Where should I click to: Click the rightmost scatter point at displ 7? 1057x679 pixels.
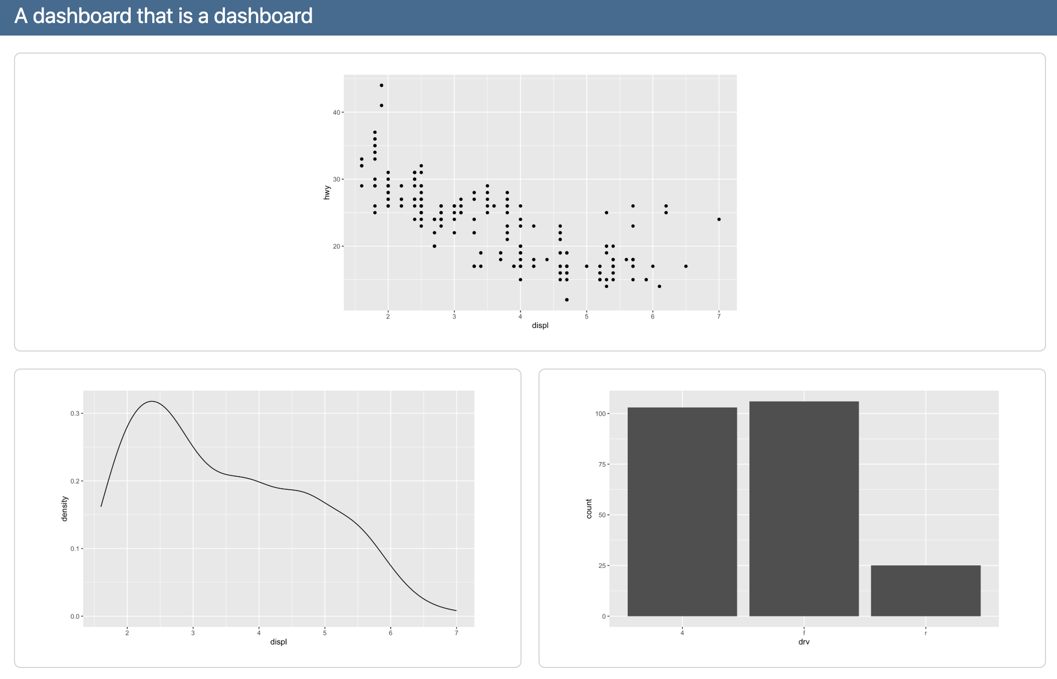(719, 219)
